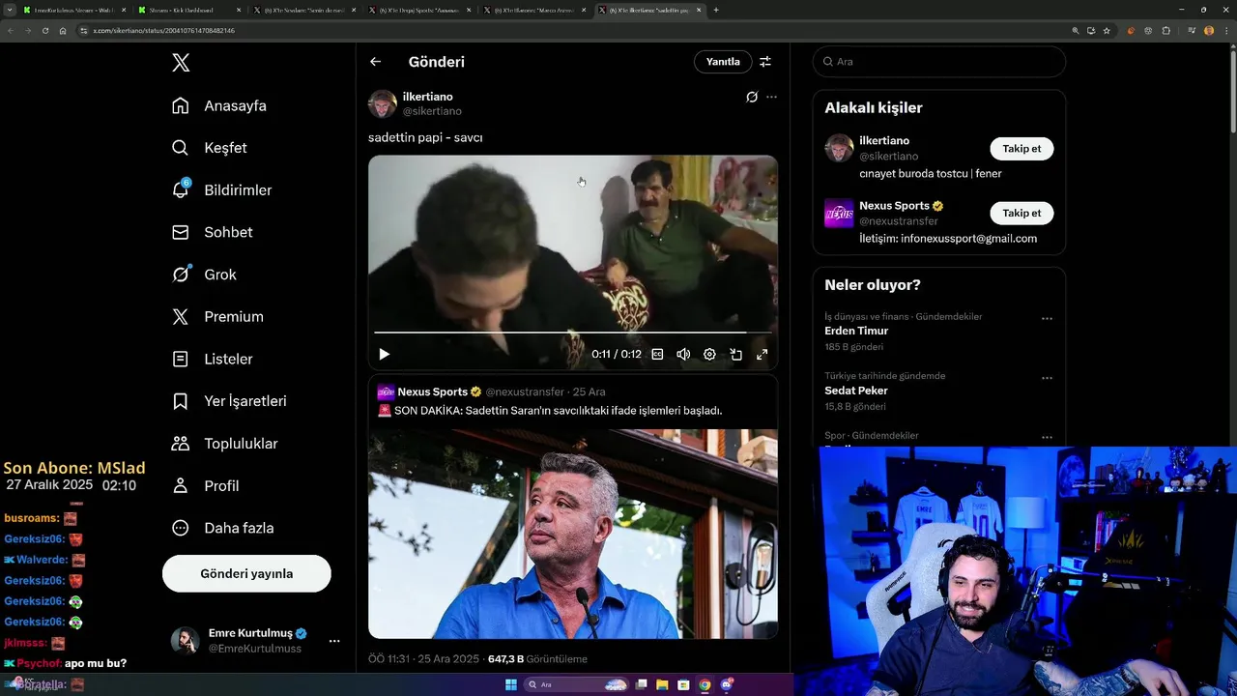Viewport: 1237px width, 696px height.
Task: Open Anasayfa from the sidebar
Action: click(218, 105)
